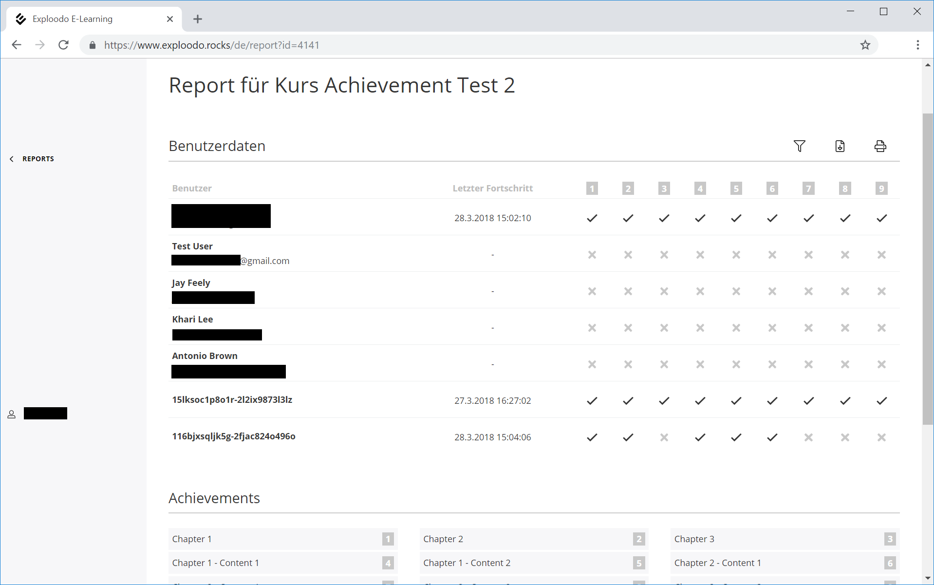Click Test User's first achievement X mark
This screenshot has width=934, height=585.
click(x=592, y=255)
